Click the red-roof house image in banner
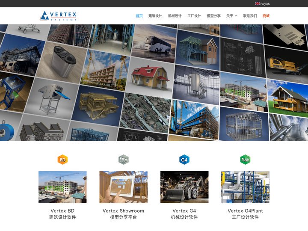The image size is (308, 231). [150, 77]
